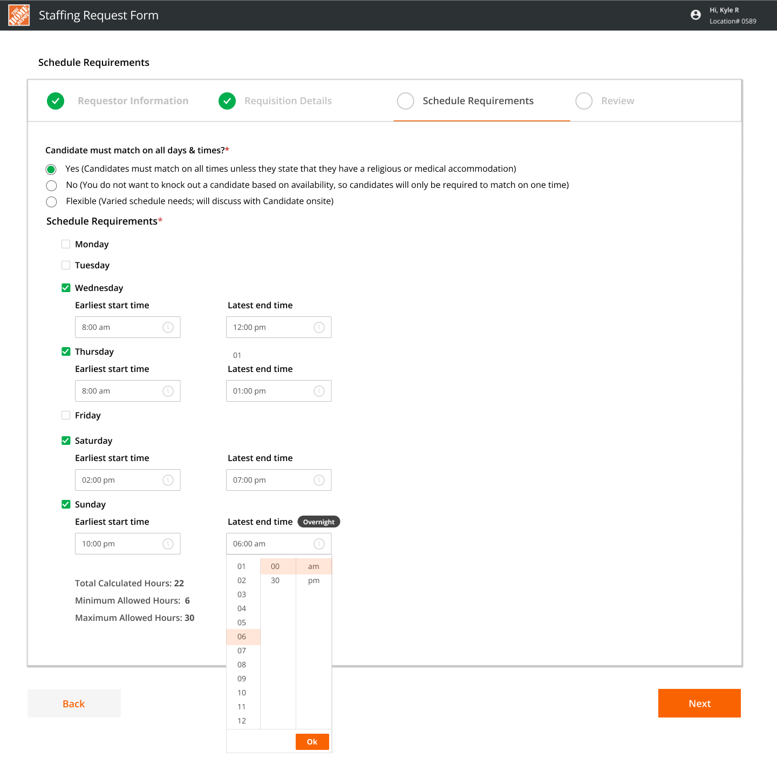Choose highlighted hour 06 in time picker

click(243, 637)
